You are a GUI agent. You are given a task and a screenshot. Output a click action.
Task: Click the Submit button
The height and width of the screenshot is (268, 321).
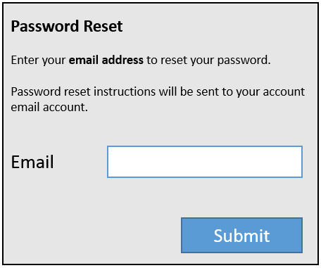tap(241, 235)
